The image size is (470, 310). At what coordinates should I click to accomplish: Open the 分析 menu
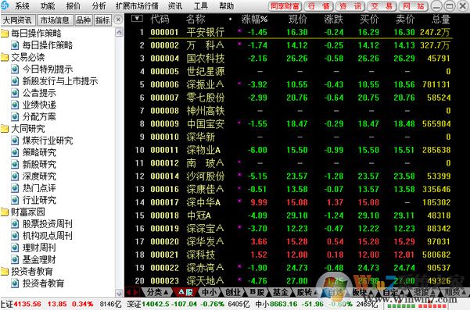pos(99,6)
